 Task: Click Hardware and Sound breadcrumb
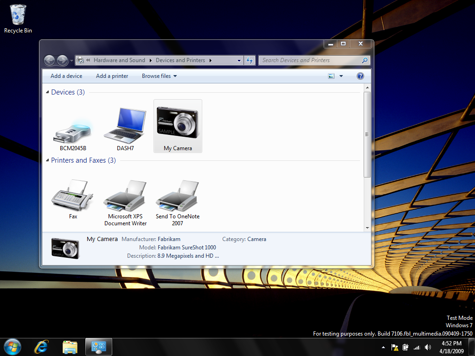click(119, 60)
